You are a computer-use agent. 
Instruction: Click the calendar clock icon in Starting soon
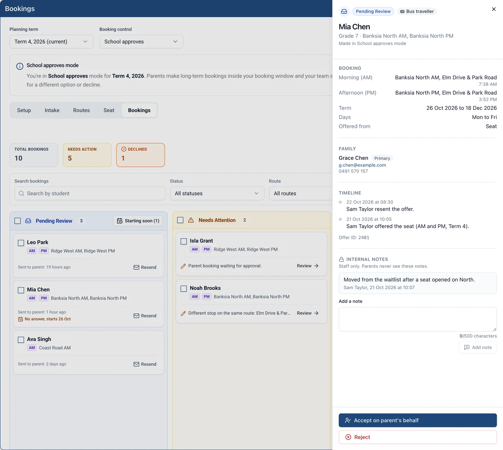[120, 221]
